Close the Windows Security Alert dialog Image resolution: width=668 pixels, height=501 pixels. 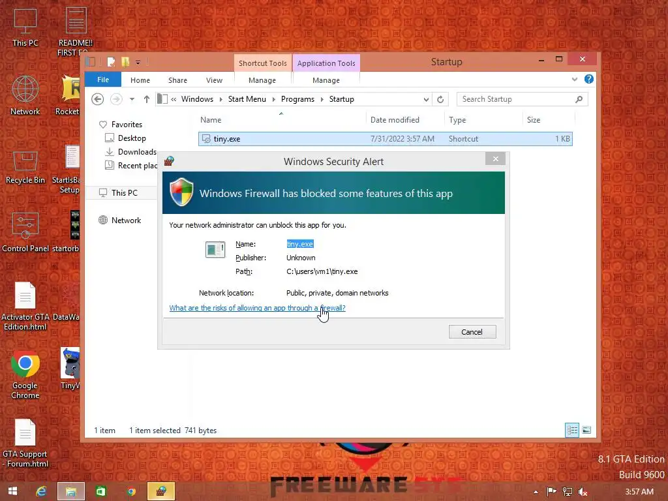coord(495,159)
